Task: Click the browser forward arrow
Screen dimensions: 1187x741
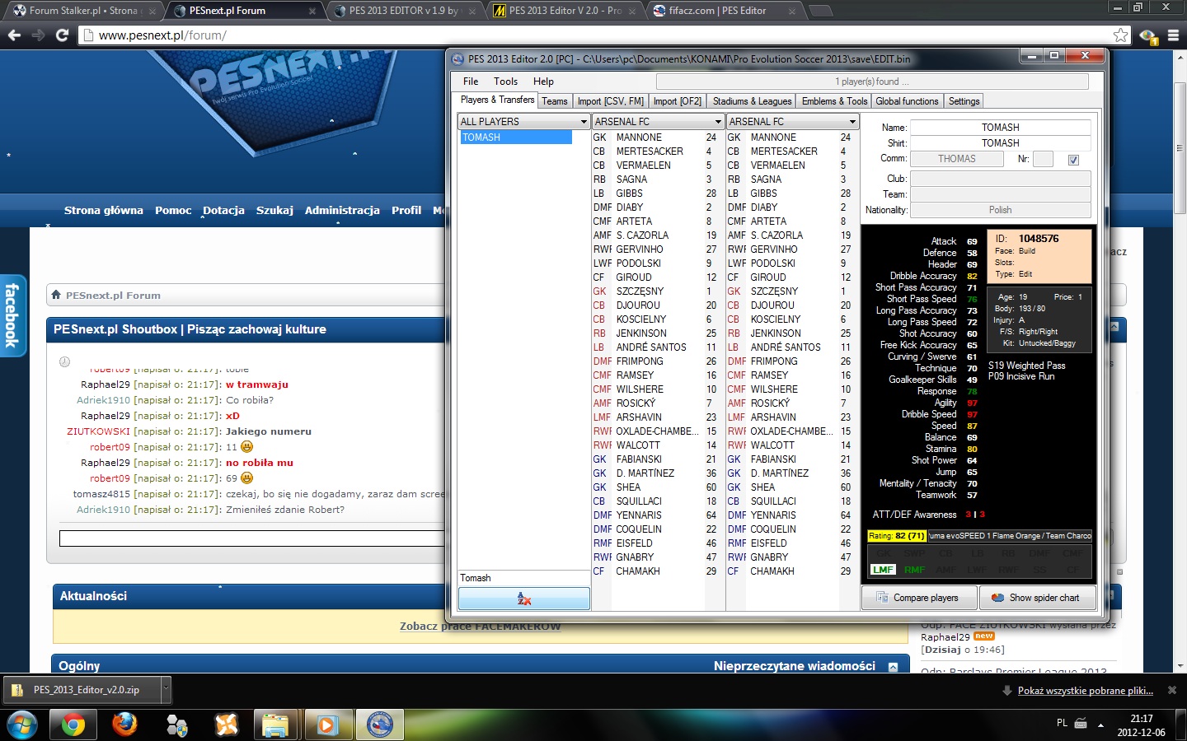Action: [38, 35]
